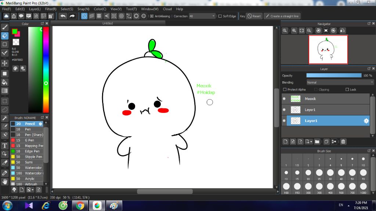Image resolution: width=376 pixels, height=211 pixels.
Task: Open the Layer menu
Action: point(35,9)
